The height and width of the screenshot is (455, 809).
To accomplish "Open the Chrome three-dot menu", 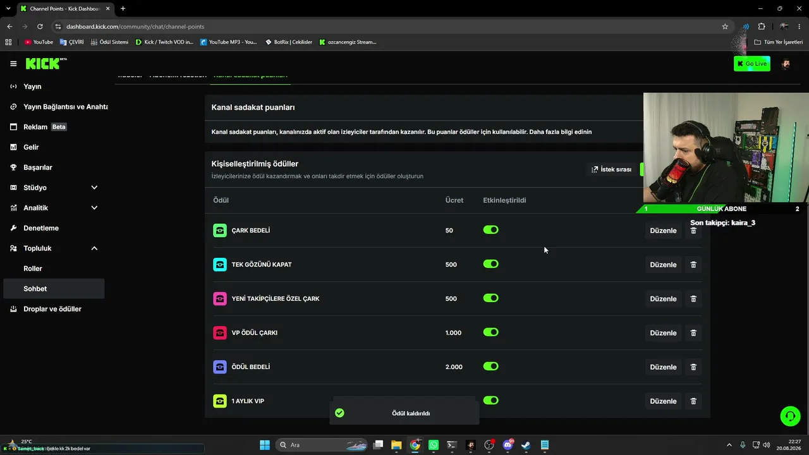I will click(800, 27).
